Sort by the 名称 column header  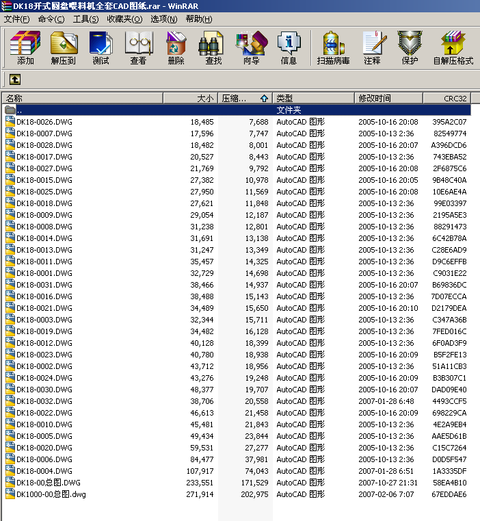coord(83,99)
